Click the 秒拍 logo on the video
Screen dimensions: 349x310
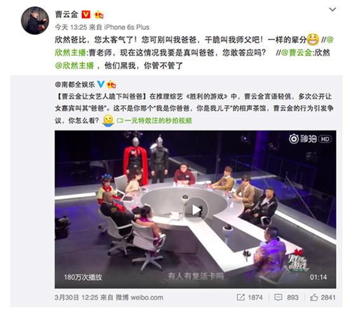pos(303,139)
